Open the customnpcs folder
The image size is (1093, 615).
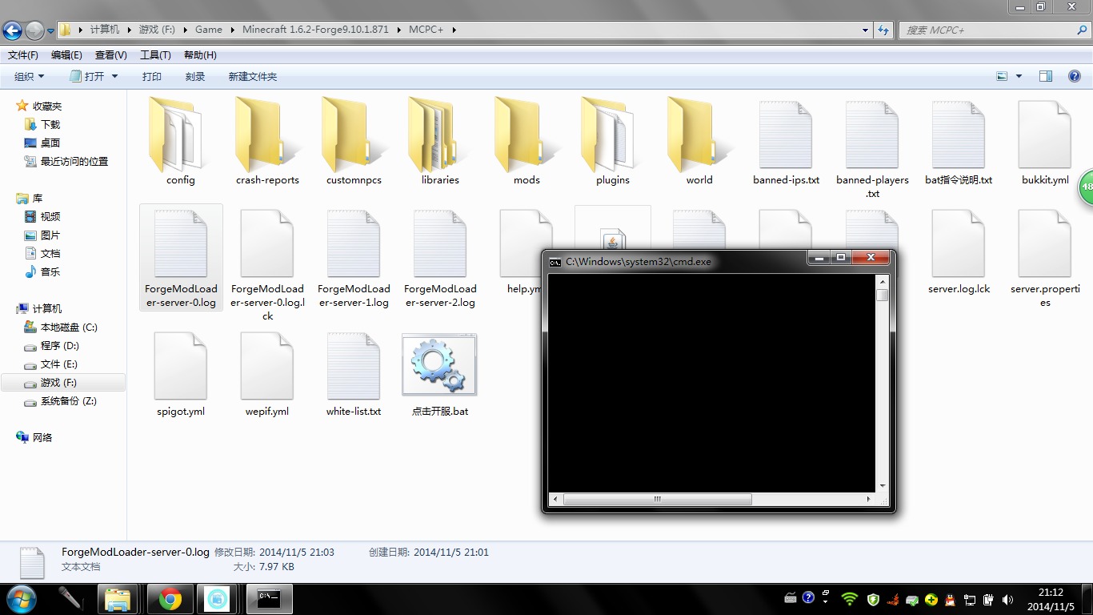[x=354, y=141]
